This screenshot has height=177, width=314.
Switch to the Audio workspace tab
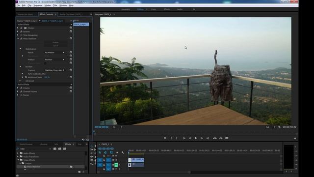(x=180, y=9)
